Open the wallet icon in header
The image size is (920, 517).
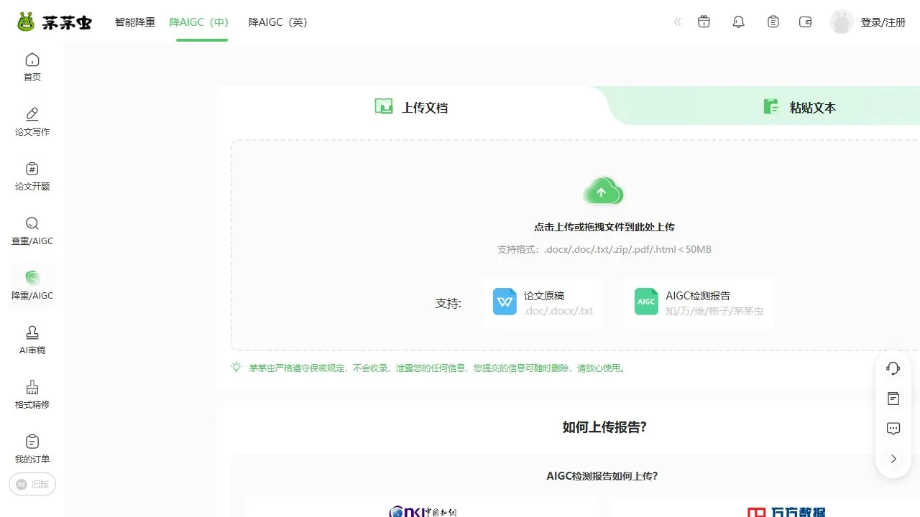pyautogui.click(x=806, y=22)
